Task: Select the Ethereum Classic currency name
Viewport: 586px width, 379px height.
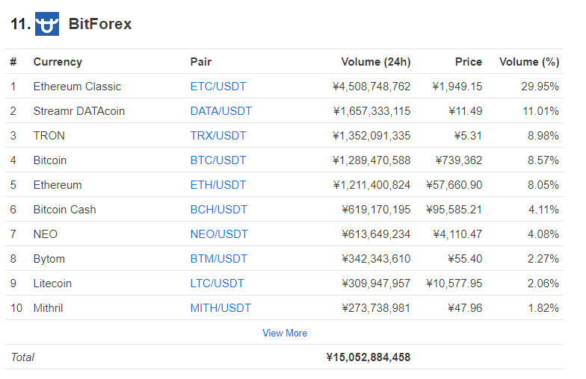Action: coord(77,87)
